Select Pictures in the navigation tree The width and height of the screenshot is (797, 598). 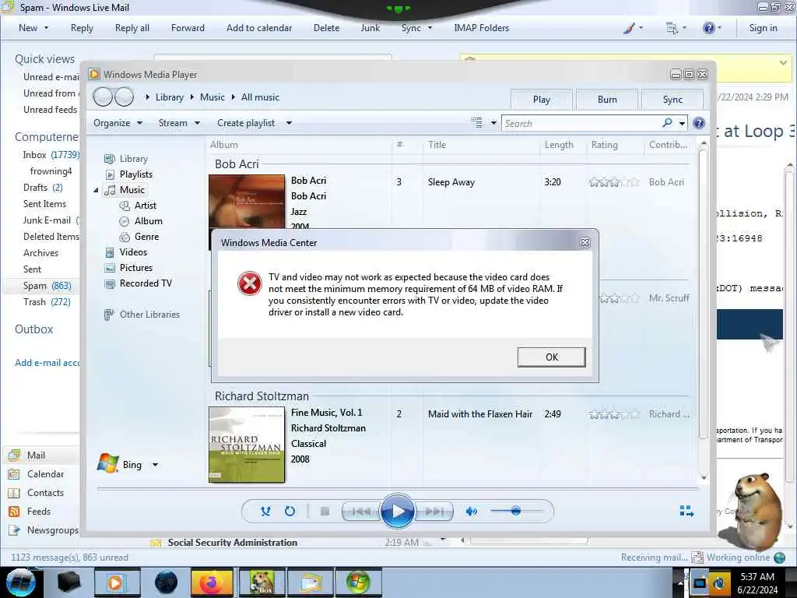(x=135, y=268)
